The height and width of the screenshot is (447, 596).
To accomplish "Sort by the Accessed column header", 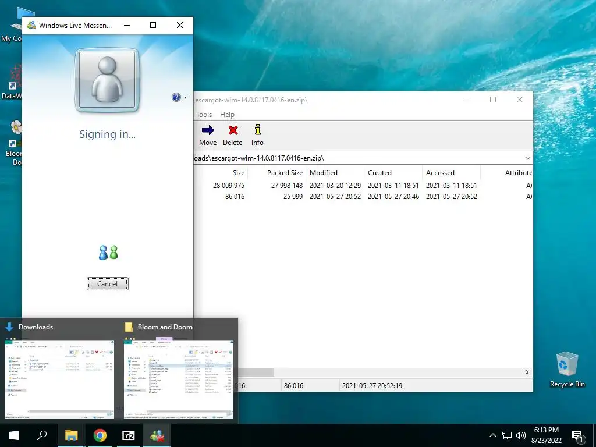I will (440, 172).
